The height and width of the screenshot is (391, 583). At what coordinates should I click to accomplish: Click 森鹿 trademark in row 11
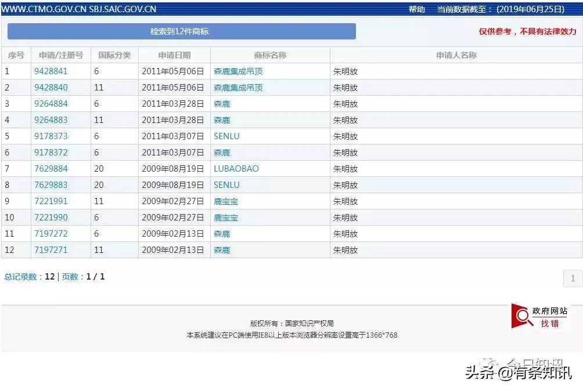point(221,233)
